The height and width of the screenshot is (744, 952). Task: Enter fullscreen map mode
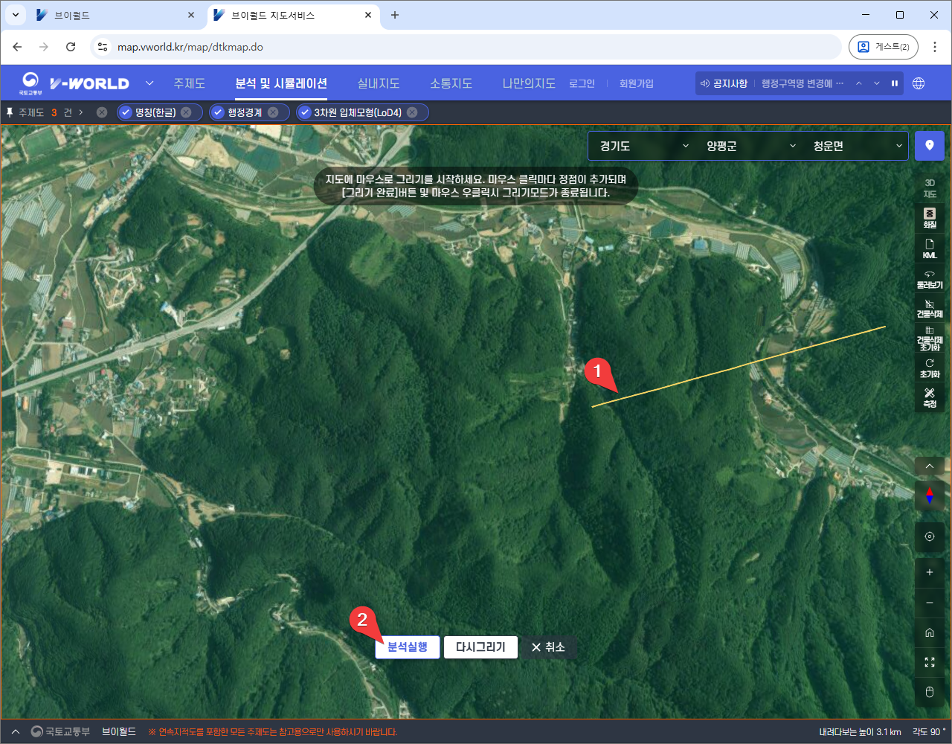click(929, 662)
